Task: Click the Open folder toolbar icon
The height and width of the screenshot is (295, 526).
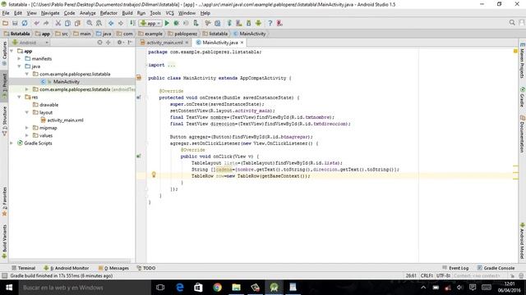Action: pyautogui.click(x=5, y=23)
